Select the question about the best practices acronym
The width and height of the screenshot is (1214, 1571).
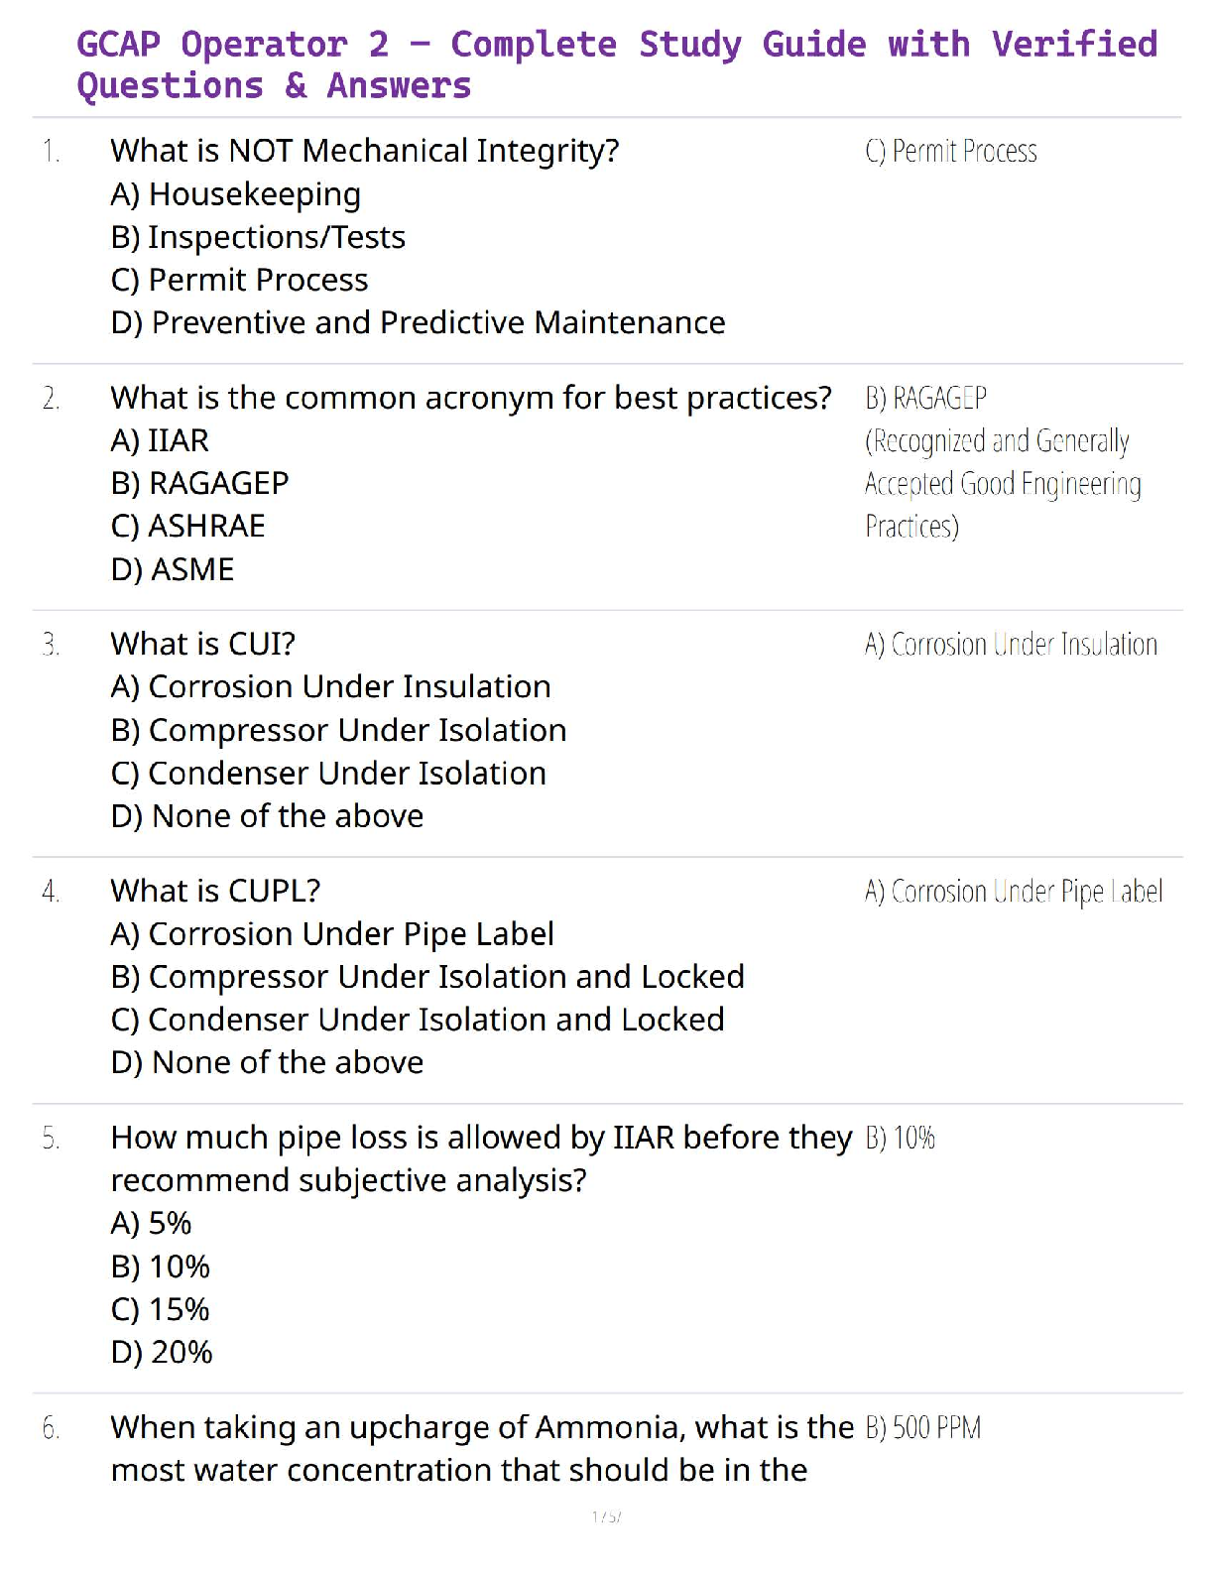point(470,398)
